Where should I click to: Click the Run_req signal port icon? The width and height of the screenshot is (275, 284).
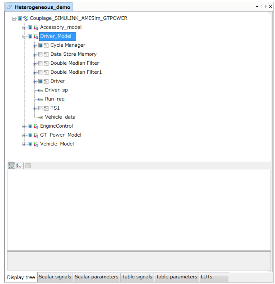point(40,99)
